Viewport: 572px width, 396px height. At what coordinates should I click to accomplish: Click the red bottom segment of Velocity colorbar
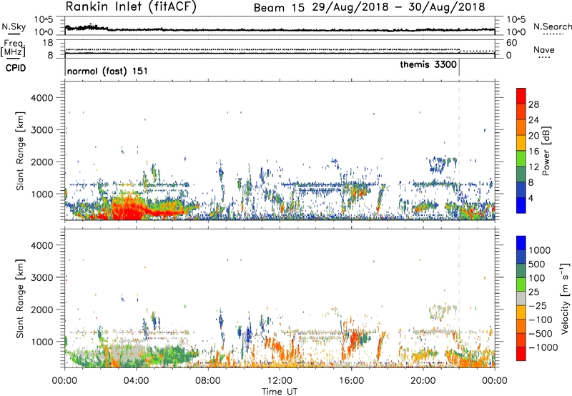tap(521, 354)
